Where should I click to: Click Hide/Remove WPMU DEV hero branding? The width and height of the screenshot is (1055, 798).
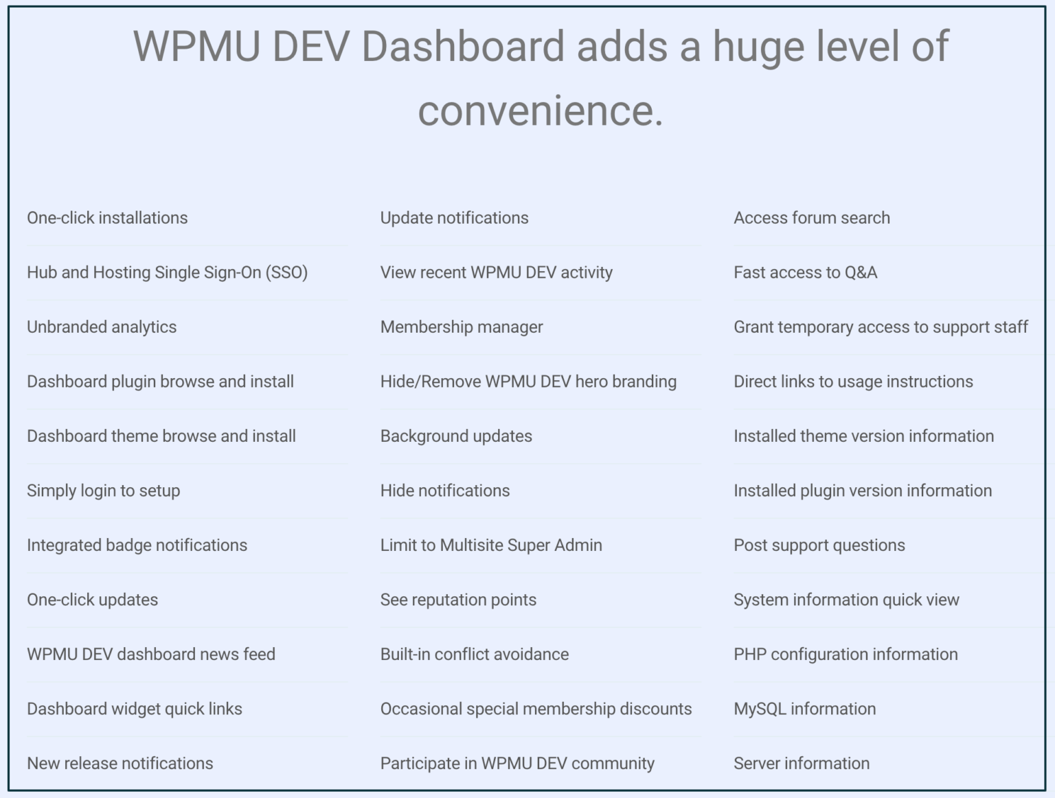[528, 382]
